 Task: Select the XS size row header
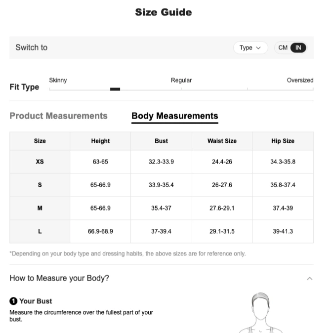pyautogui.click(x=40, y=162)
